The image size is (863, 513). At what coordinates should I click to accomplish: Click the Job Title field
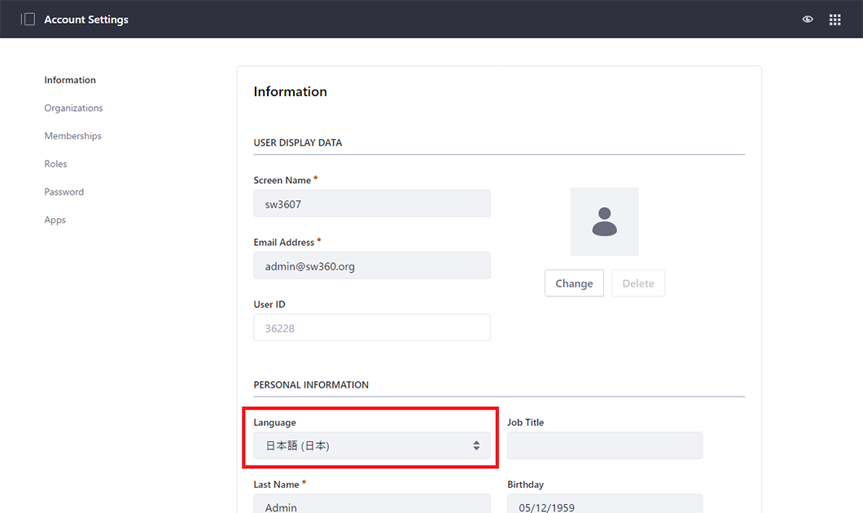[604, 445]
